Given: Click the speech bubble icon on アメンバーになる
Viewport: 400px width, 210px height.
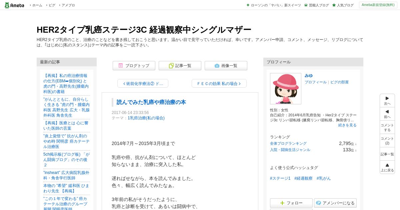Looking at the screenshot, I should coord(318,203).
